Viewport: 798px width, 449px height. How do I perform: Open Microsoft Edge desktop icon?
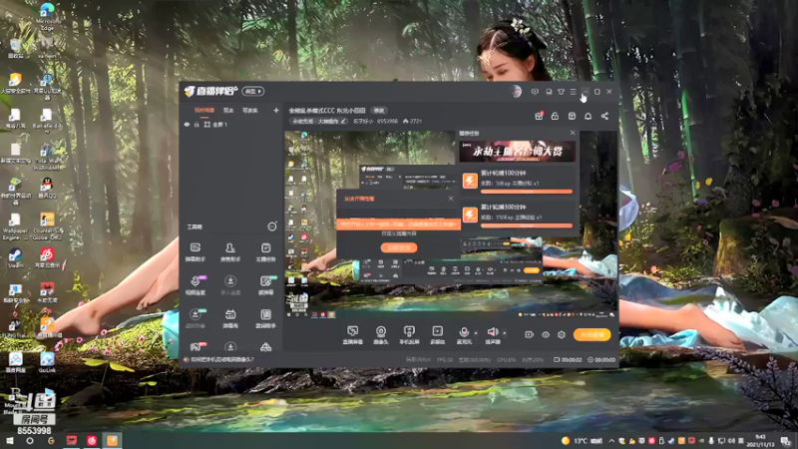47,16
